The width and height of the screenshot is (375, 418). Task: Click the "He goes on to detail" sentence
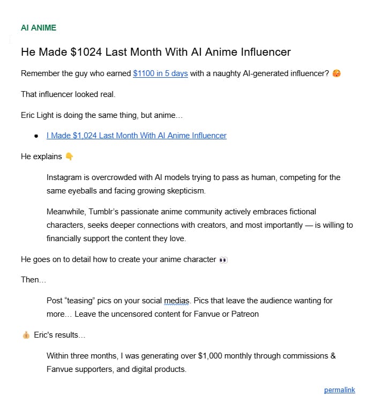118,259
